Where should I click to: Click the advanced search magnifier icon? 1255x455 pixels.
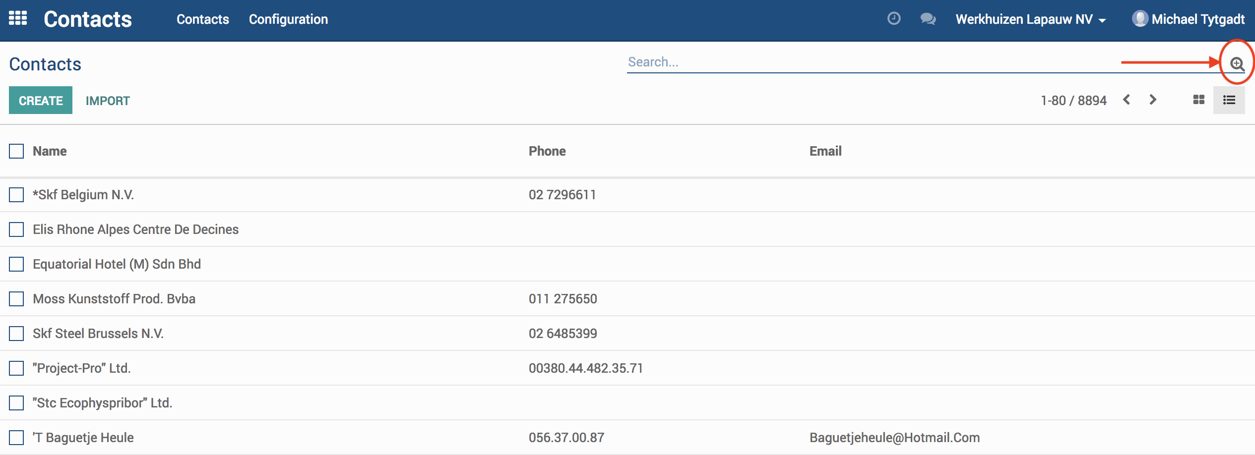(1237, 63)
